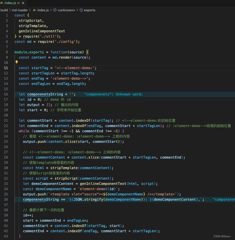Click 'demoComponentContent' on line 33
The image size is (235, 240).
click(x=53, y=184)
